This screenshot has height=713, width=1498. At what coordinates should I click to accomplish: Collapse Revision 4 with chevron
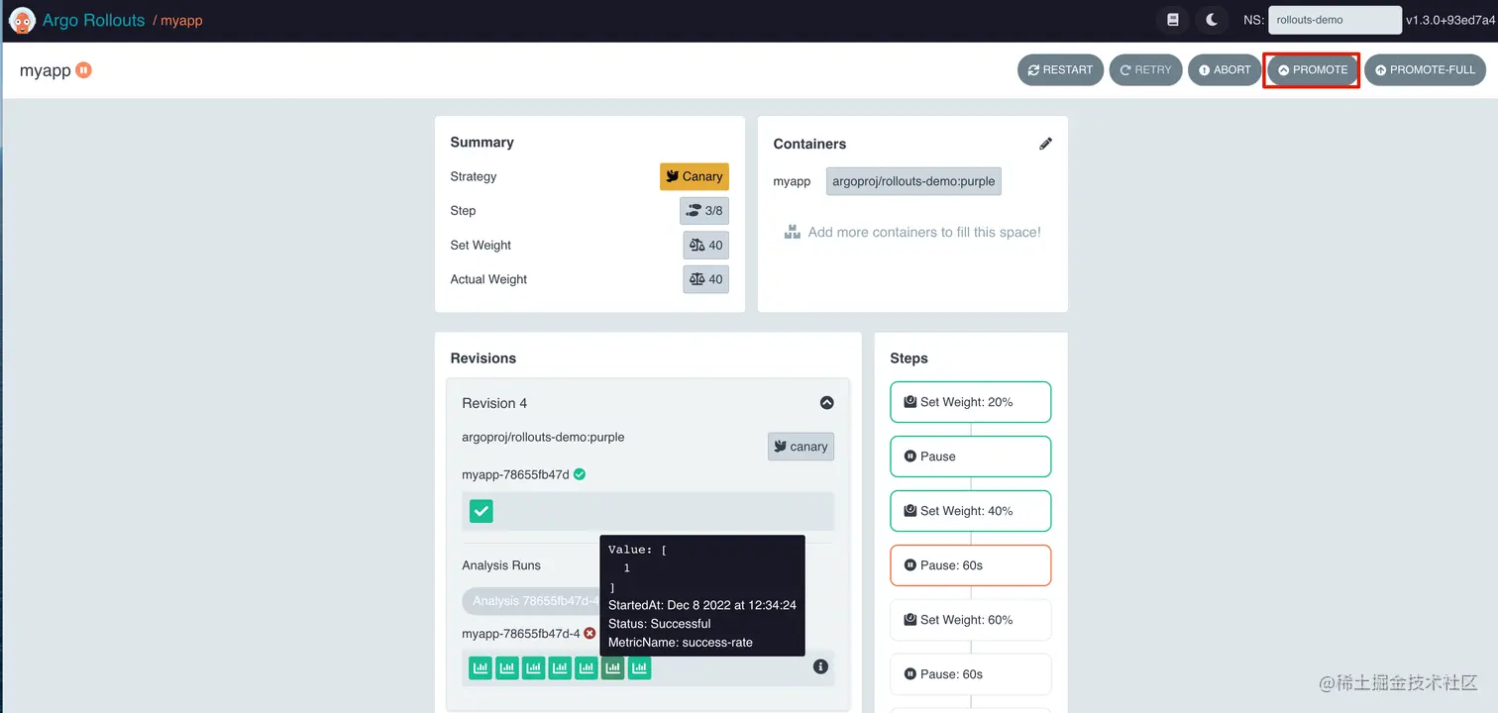(827, 403)
